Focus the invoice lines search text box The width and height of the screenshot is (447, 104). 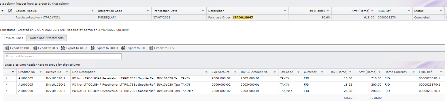[63, 56]
